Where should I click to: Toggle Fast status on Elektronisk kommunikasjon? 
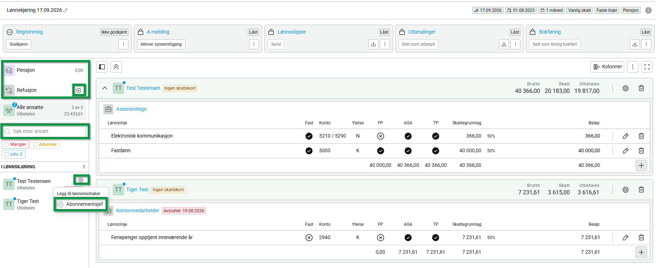click(x=309, y=136)
